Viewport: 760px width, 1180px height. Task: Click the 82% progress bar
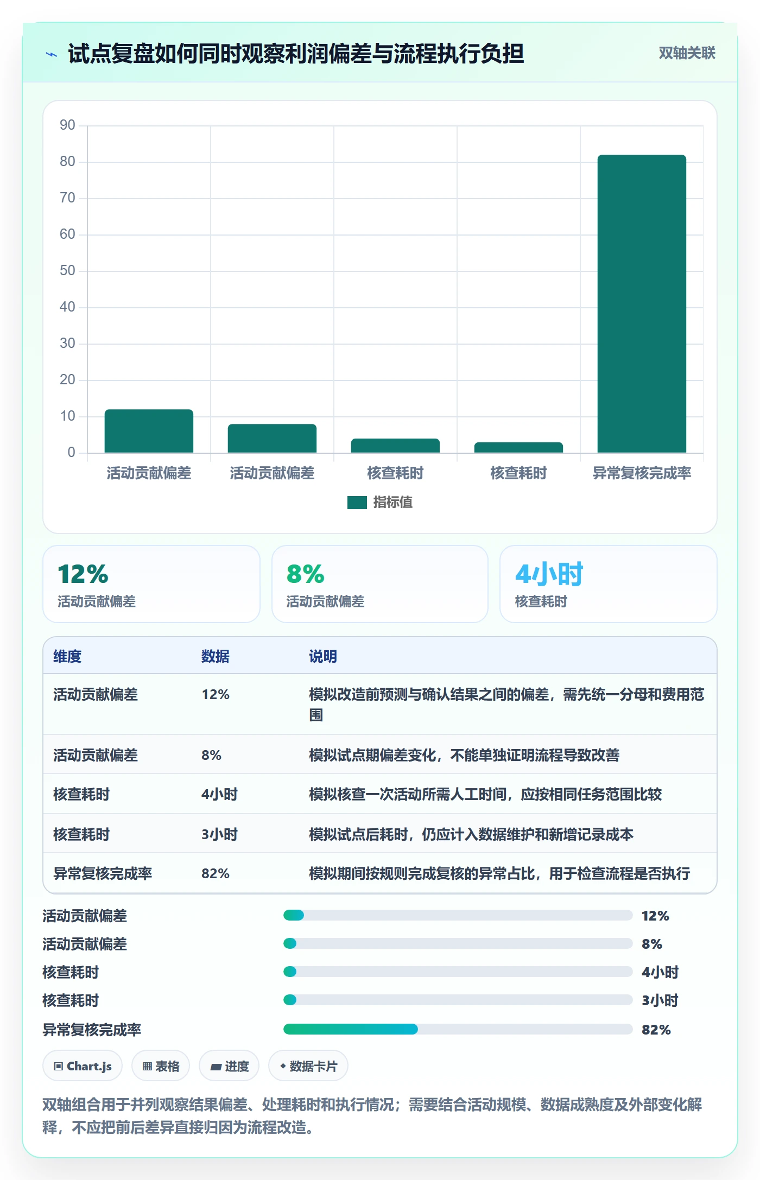click(458, 1029)
